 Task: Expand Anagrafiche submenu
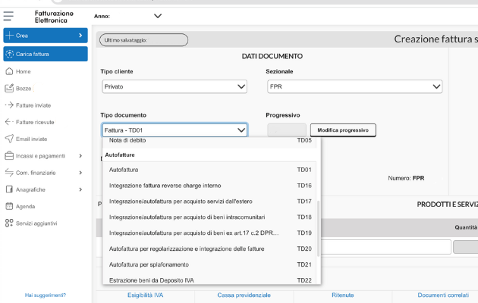pyautogui.click(x=80, y=189)
